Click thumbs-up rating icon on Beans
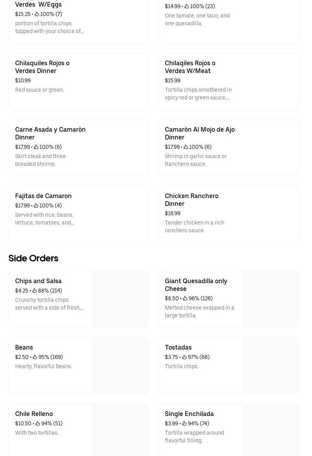 (x=35, y=357)
